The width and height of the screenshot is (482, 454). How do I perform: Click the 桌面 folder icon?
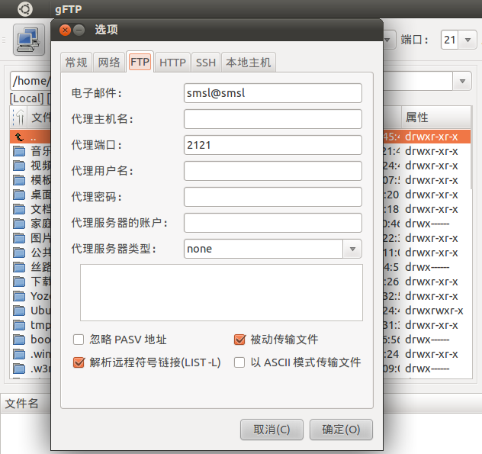click(19, 195)
